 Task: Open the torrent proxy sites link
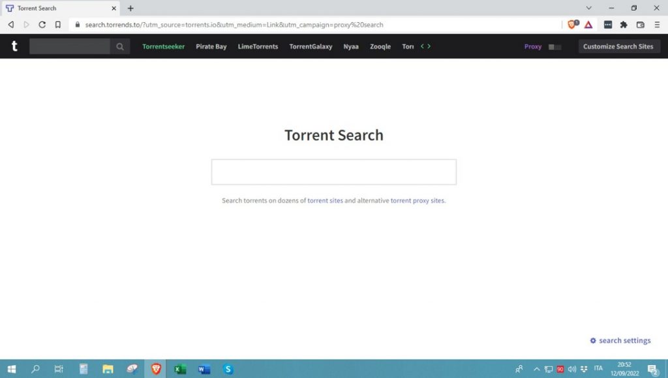(417, 200)
